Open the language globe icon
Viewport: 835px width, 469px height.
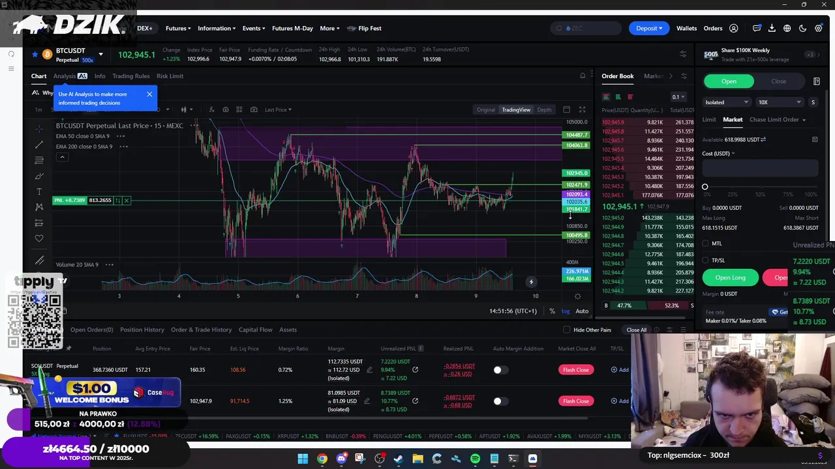coord(787,28)
